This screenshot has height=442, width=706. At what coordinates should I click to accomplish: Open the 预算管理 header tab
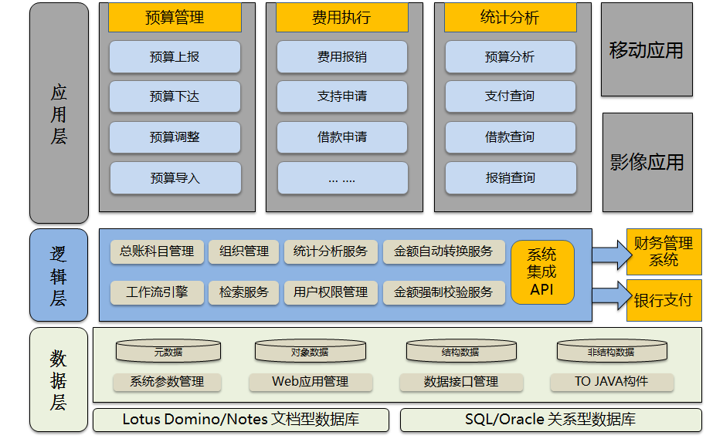pyautogui.click(x=175, y=17)
